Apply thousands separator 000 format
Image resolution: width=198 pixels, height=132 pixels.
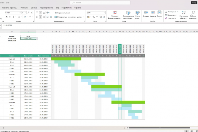[97, 17]
